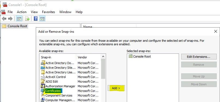Select Console Root in the left tree
Image resolution: width=220 pixels, height=102 pixels.
17,26
